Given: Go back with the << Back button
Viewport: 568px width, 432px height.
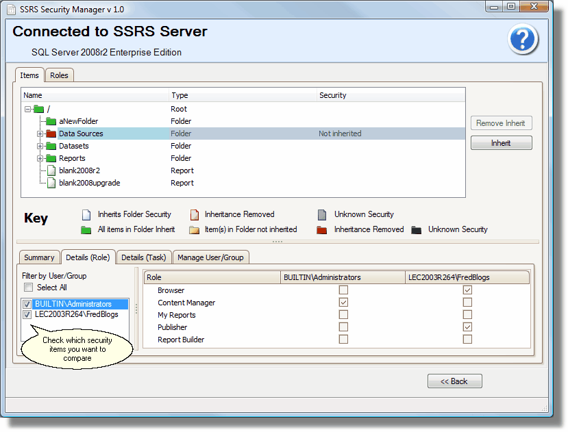Looking at the screenshot, I should click(454, 381).
